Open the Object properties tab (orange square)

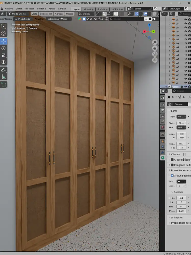[x=163, y=141]
